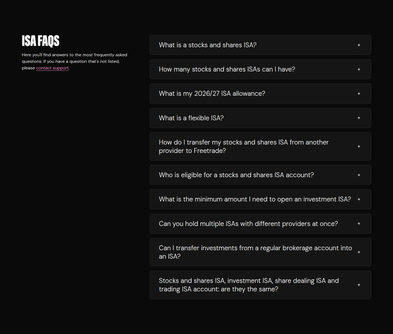This screenshot has height=334, width=393.
Task: Expand "Can you hold multiple ISAs" question
Action: (260, 224)
